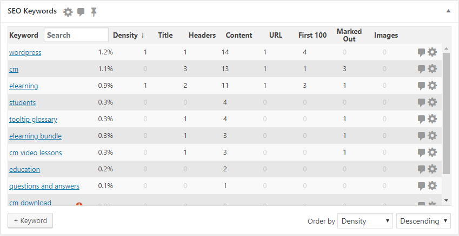Click comment icon for education keyword row
This screenshot has width=459, height=236.
[x=421, y=169]
